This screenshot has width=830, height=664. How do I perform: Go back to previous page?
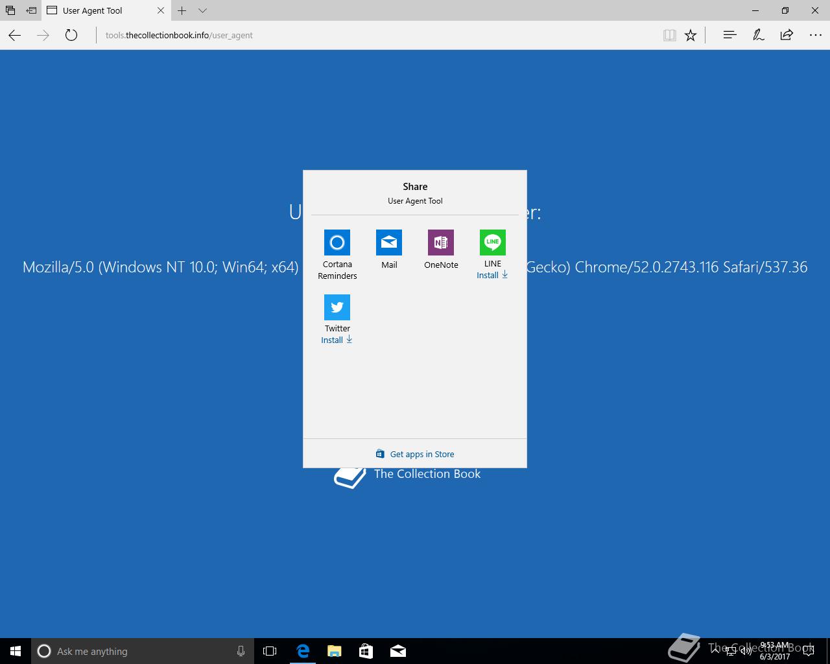click(x=15, y=35)
